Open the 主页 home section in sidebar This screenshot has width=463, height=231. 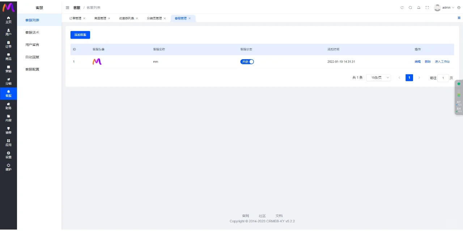8,20
